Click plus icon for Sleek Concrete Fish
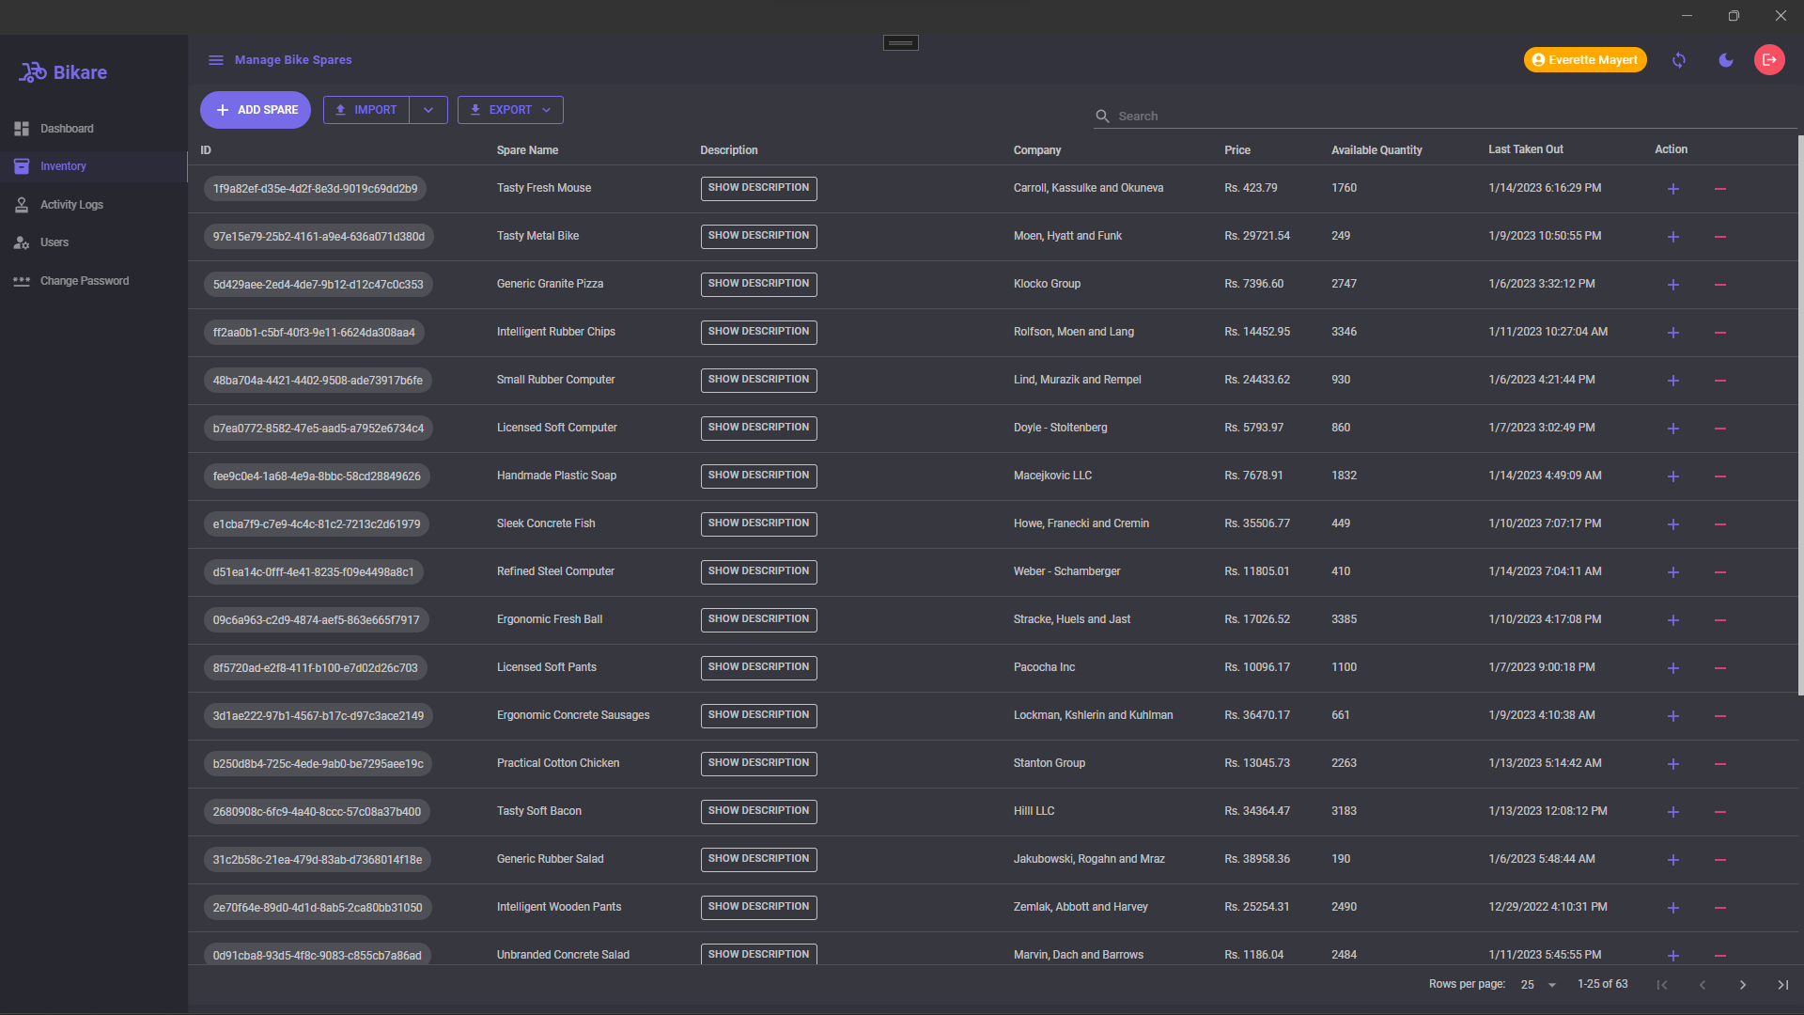This screenshot has width=1804, height=1015. (x=1672, y=524)
